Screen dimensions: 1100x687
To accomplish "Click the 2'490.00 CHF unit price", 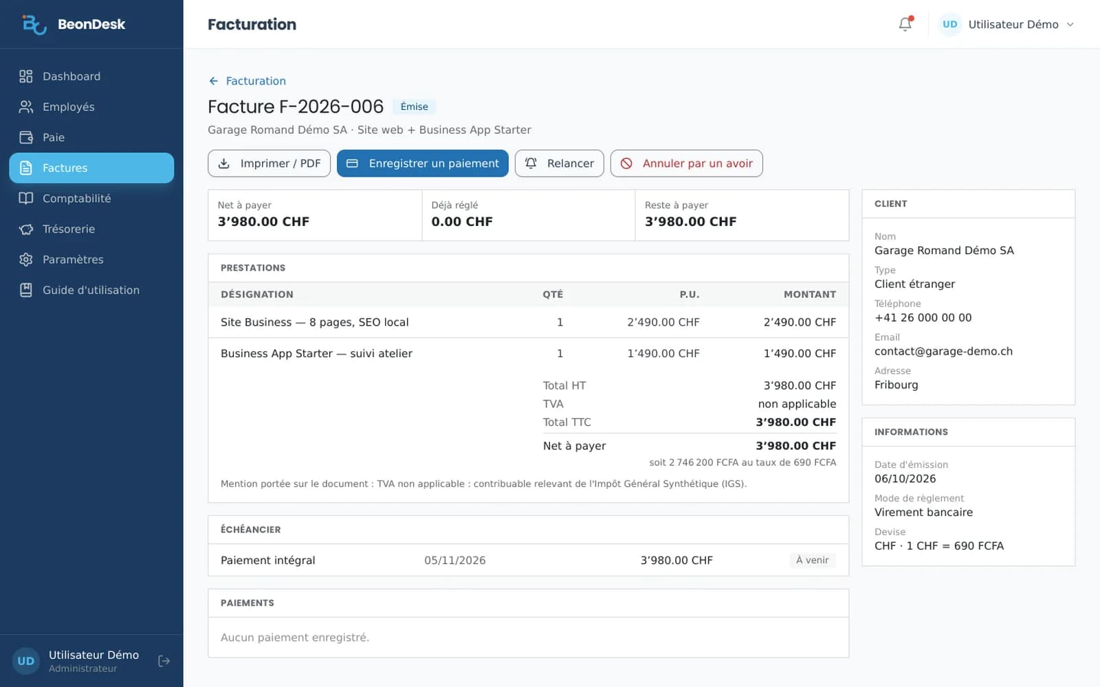I will click(x=663, y=322).
